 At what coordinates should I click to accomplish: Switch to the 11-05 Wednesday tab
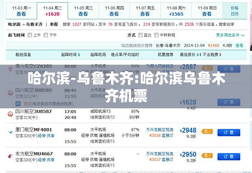[x=83, y=11]
